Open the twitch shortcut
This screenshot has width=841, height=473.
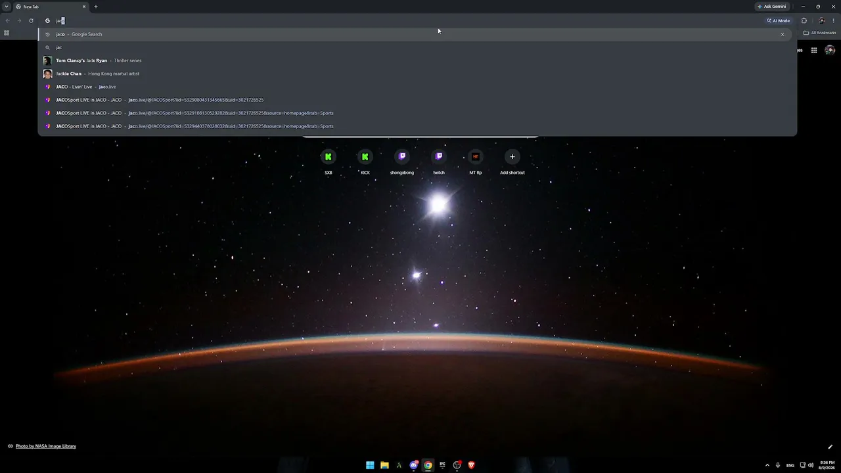pos(439,162)
